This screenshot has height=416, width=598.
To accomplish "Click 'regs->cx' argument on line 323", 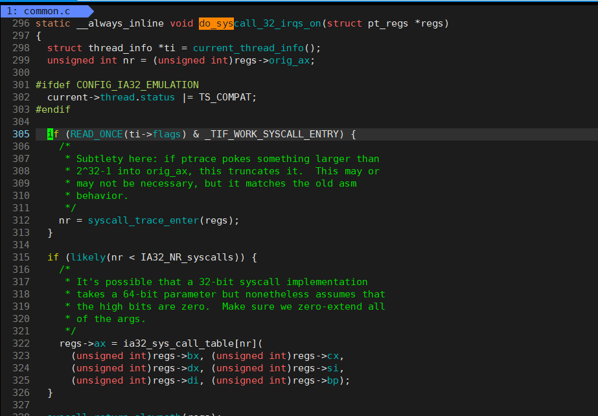I will (316, 356).
